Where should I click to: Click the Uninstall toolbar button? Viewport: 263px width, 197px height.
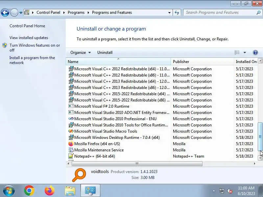pyautogui.click(x=105, y=53)
